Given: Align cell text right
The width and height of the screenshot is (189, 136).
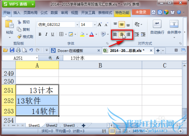Looking at the screenshot, I should click(128, 34).
